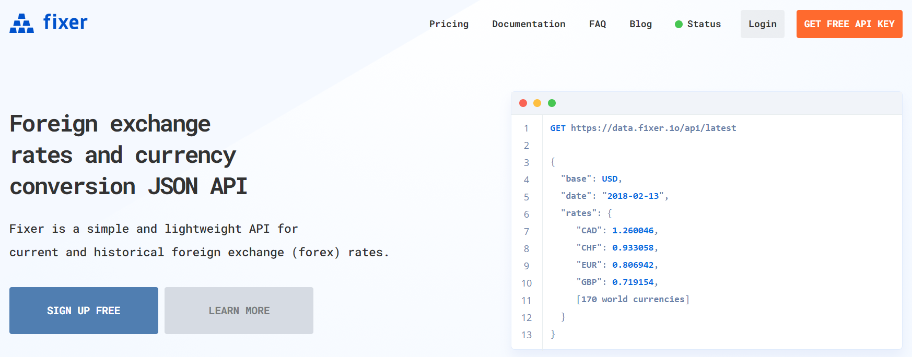The image size is (912, 357).
Task: Click "[170 world currencies]" text
Action: click(633, 299)
